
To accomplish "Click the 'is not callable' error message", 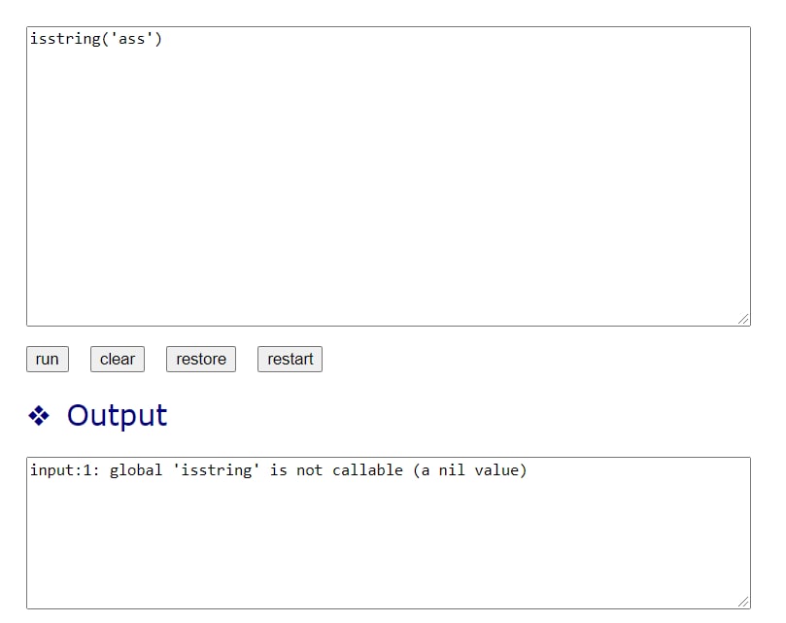I will pyautogui.click(x=278, y=470).
